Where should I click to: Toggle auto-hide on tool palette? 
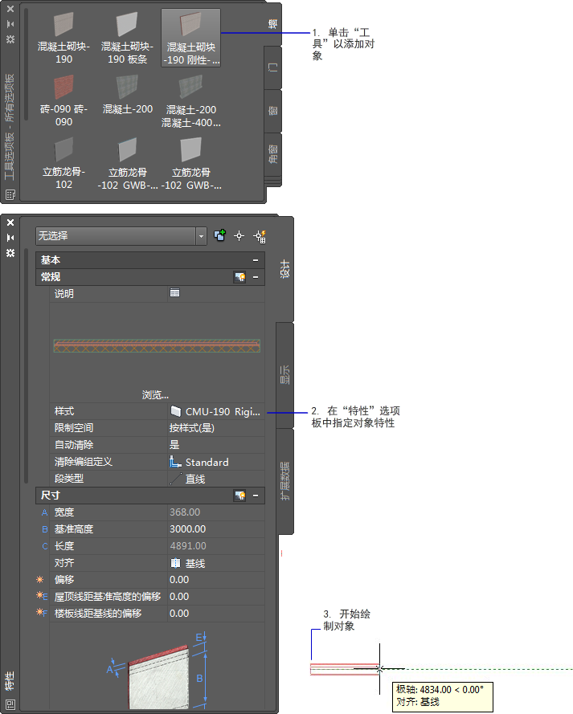click(x=10, y=23)
